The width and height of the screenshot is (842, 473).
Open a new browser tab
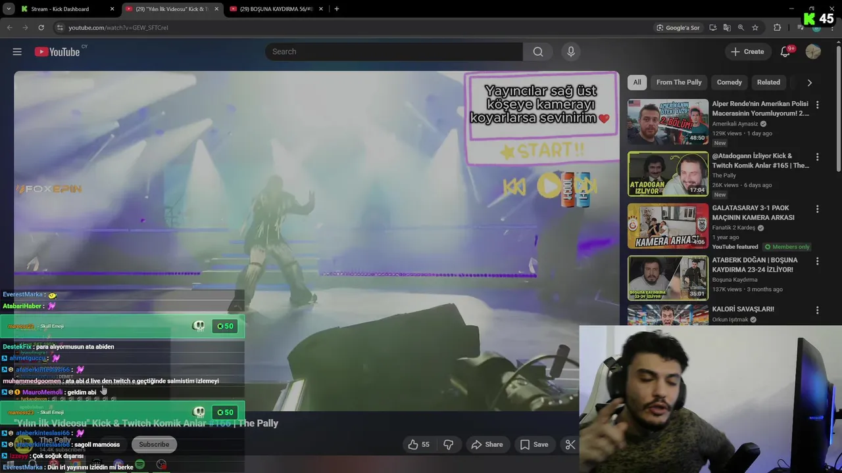click(337, 9)
